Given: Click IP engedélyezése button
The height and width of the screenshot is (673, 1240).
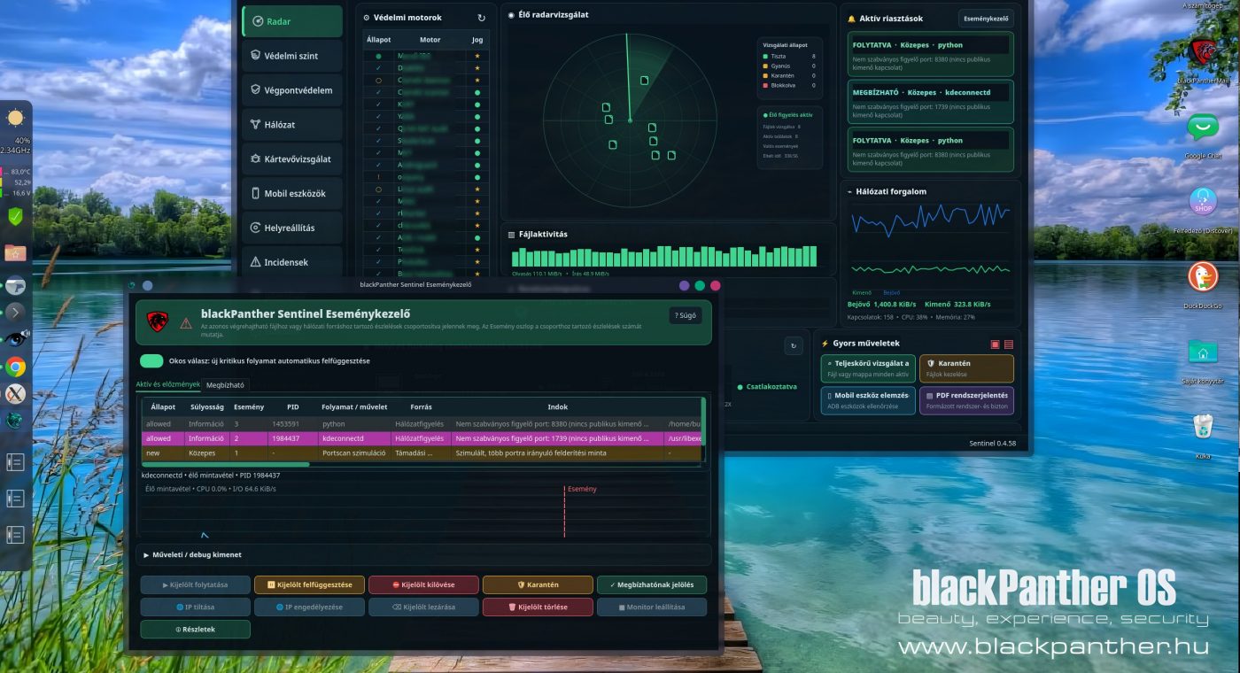Looking at the screenshot, I should pyautogui.click(x=310, y=607).
